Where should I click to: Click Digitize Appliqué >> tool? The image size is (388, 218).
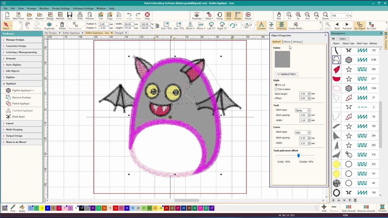(x=20, y=90)
